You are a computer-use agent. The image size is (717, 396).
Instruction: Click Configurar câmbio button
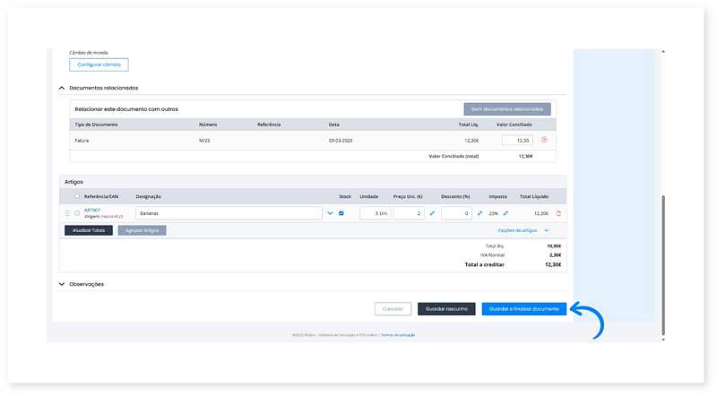point(99,65)
